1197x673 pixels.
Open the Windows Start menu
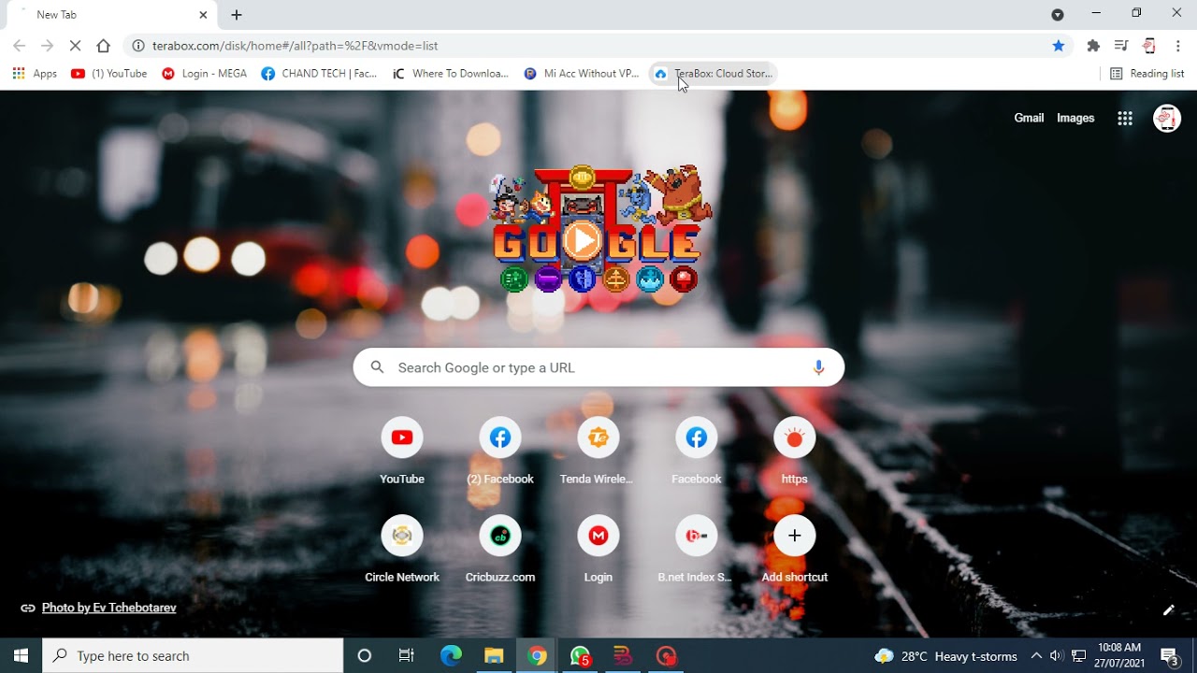21,656
